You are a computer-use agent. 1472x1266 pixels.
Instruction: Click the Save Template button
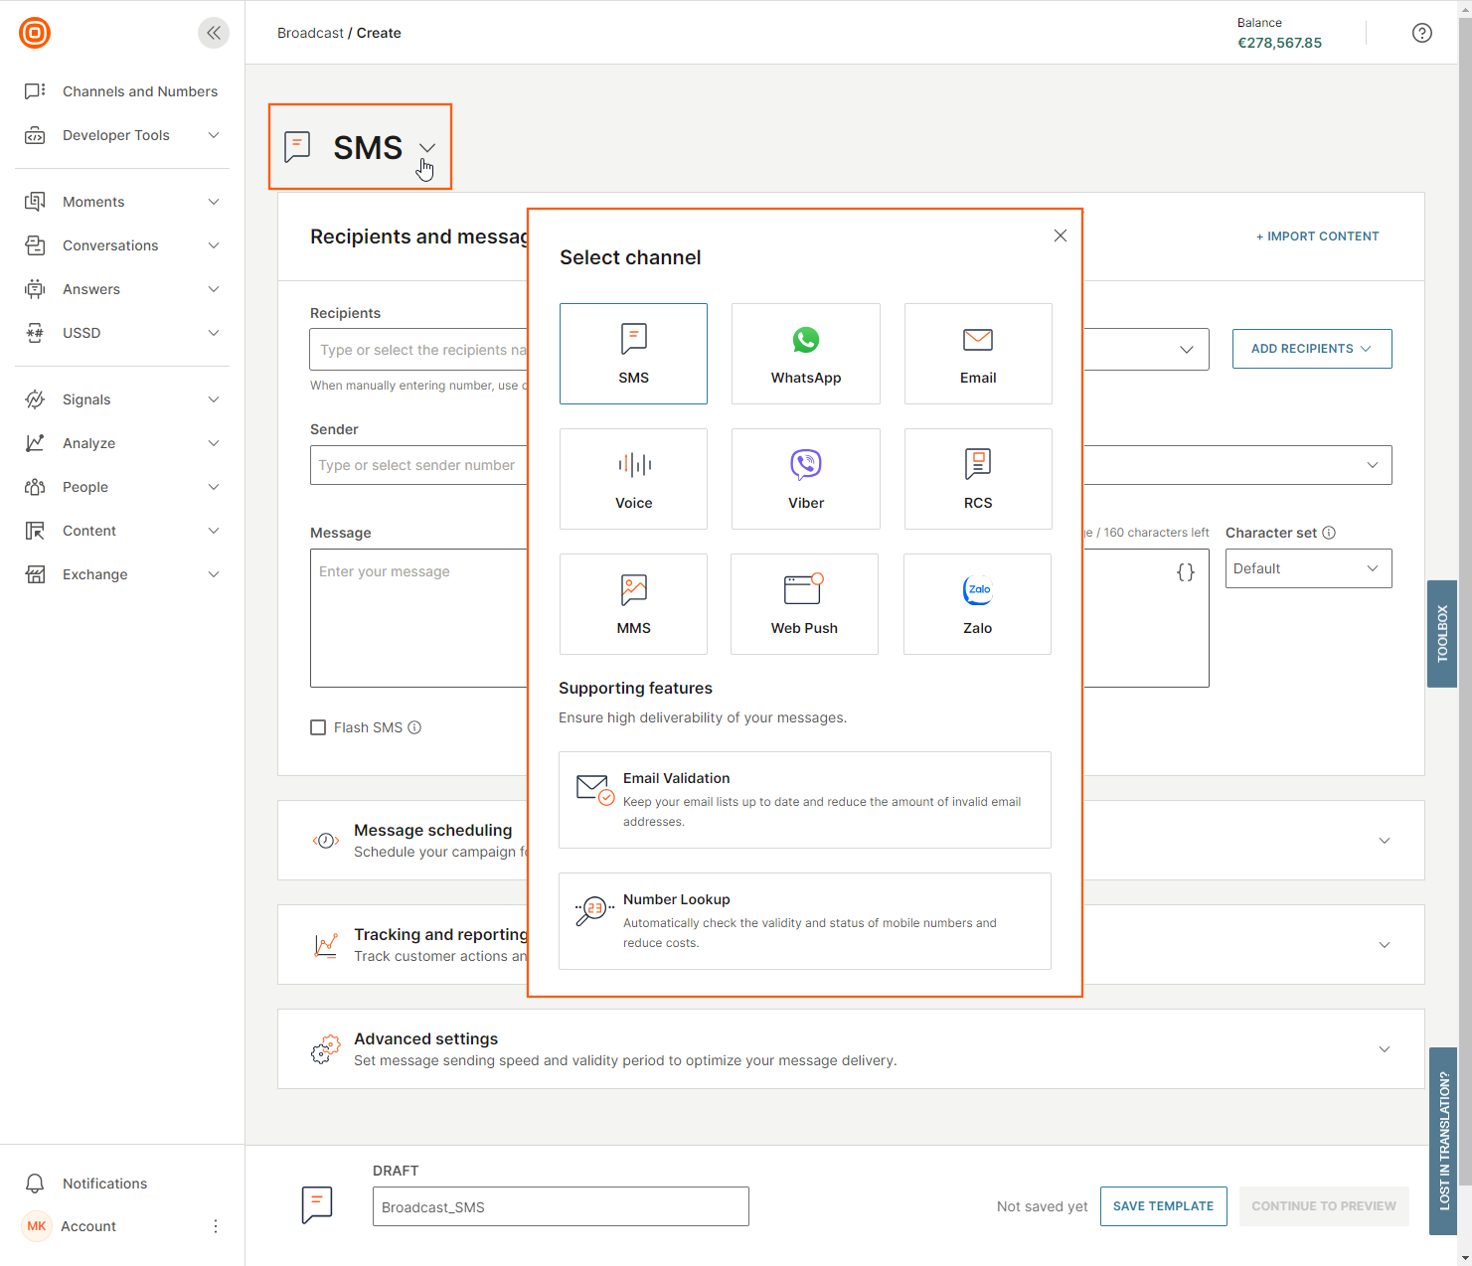coord(1163,1206)
